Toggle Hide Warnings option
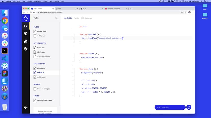 click(86, 18)
